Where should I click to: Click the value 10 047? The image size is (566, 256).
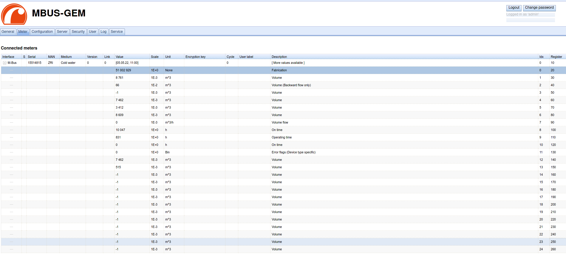120,130
